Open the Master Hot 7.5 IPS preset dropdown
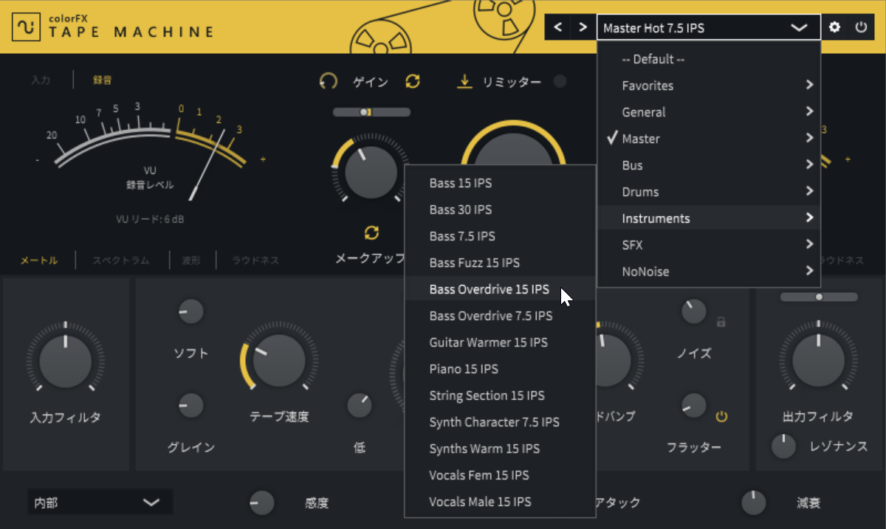This screenshot has width=886, height=529. tap(708, 28)
